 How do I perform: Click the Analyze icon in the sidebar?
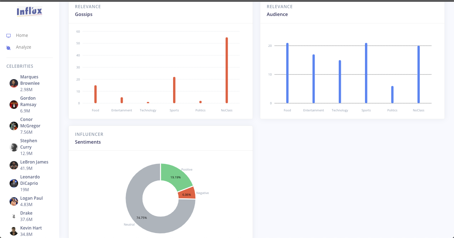coord(9,48)
